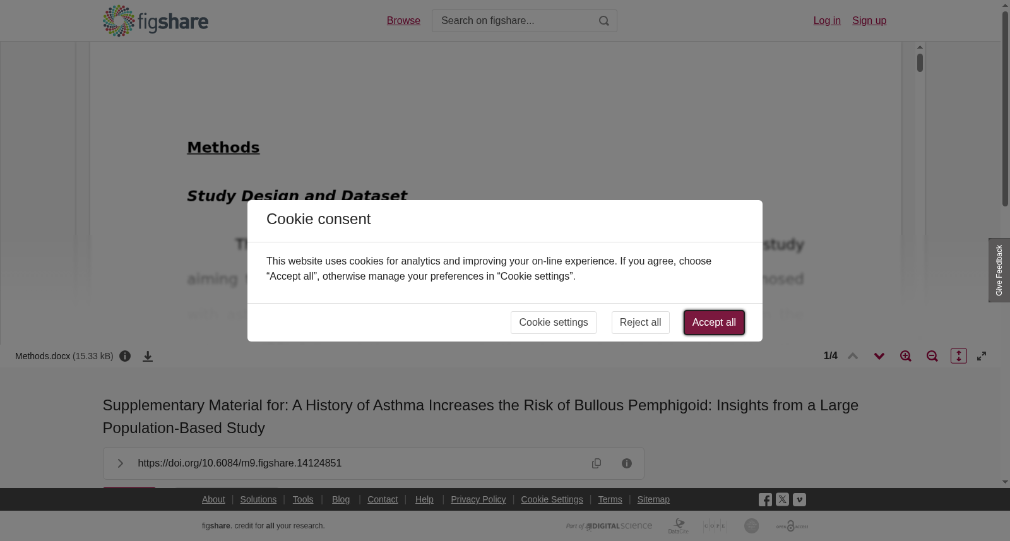Download the Methods.docx file
The height and width of the screenshot is (541, 1010).
point(148,356)
